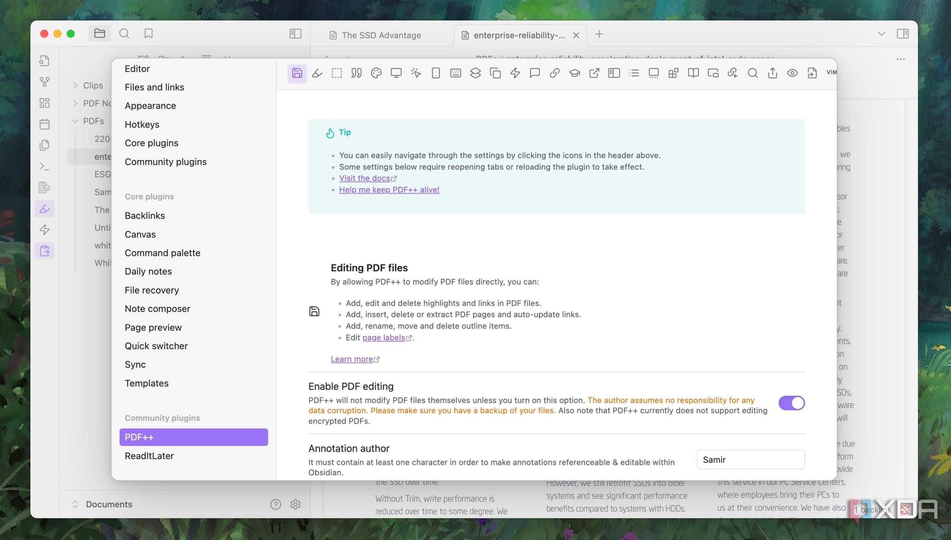Open the smartphone settings icon

pos(436,73)
